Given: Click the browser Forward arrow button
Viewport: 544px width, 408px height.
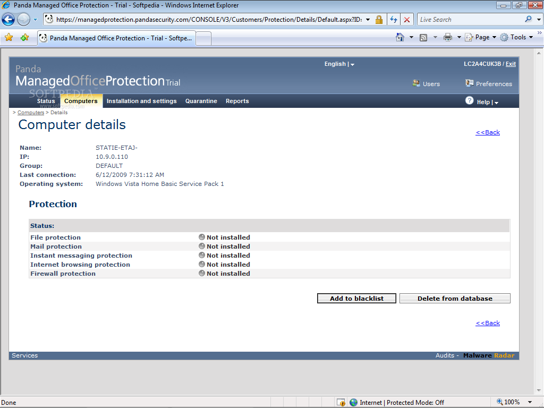Looking at the screenshot, I should tap(23, 20).
